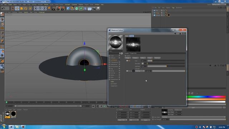Enable the Bump channel checkbox
The image size is (229, 129).
119,71
